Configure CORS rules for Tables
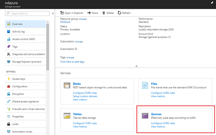Screen dimensions: 216x135 85,123
